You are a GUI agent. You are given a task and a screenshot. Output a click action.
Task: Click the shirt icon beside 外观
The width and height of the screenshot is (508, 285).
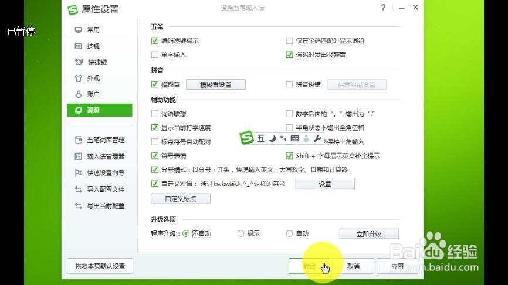(79, 78)
